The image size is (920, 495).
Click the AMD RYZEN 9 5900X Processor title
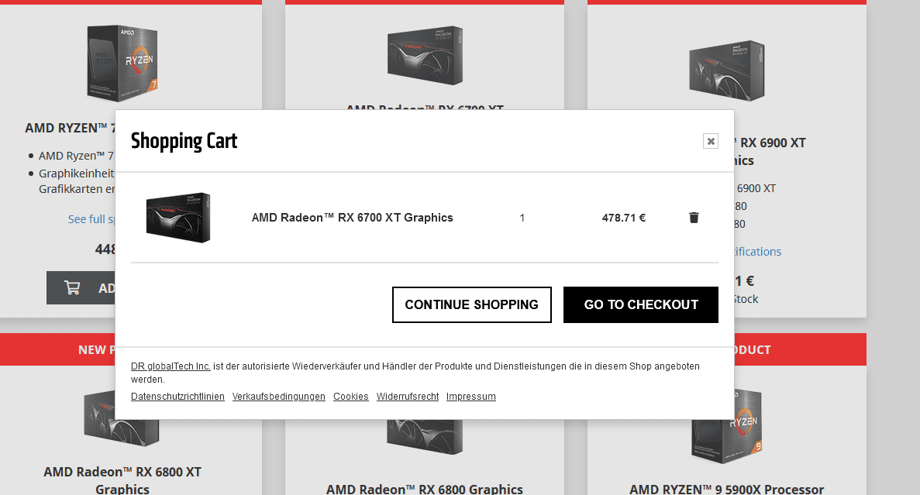pos(727,489)
